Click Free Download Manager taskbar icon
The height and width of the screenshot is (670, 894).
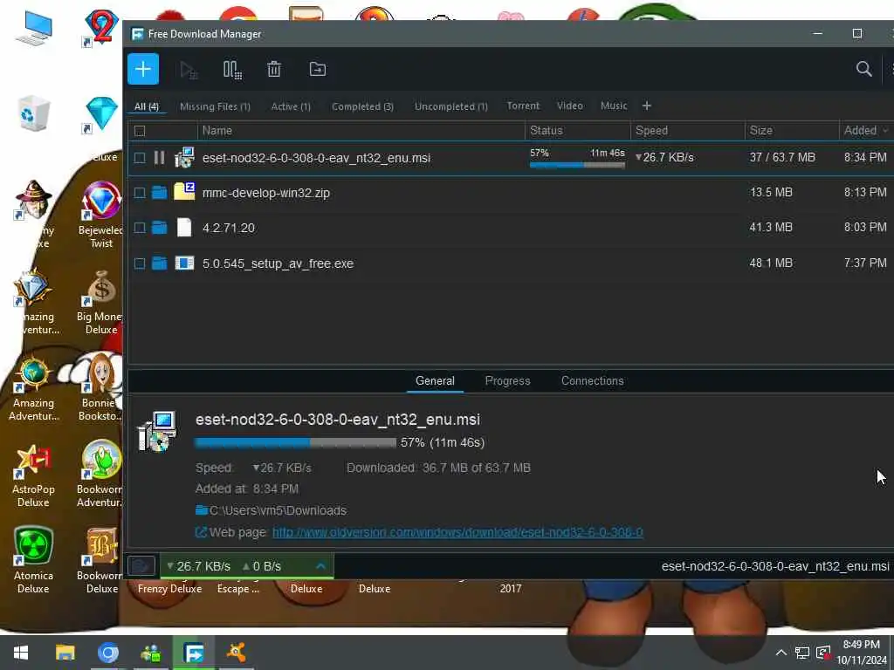(x=193, y=653)
